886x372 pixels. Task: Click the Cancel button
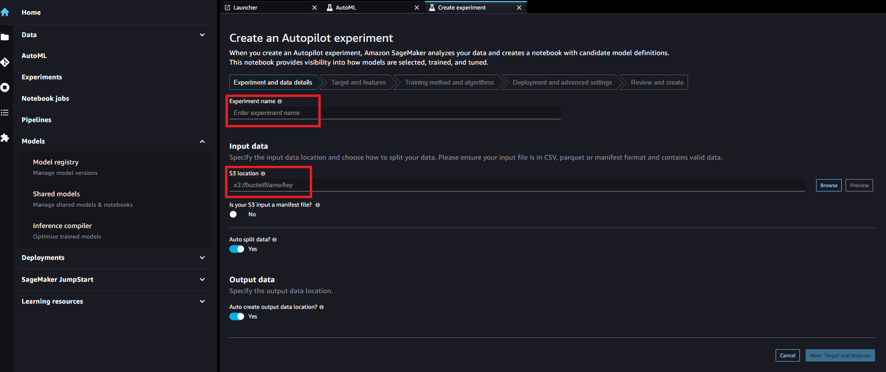[788, 355]
